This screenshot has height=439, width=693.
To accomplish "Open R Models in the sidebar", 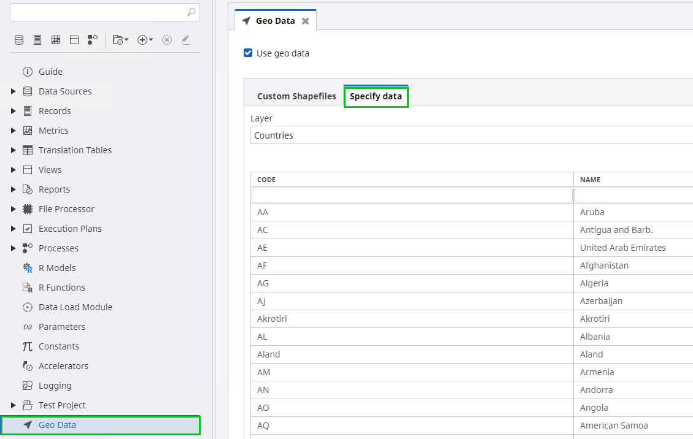I will (x=57, y=268).
